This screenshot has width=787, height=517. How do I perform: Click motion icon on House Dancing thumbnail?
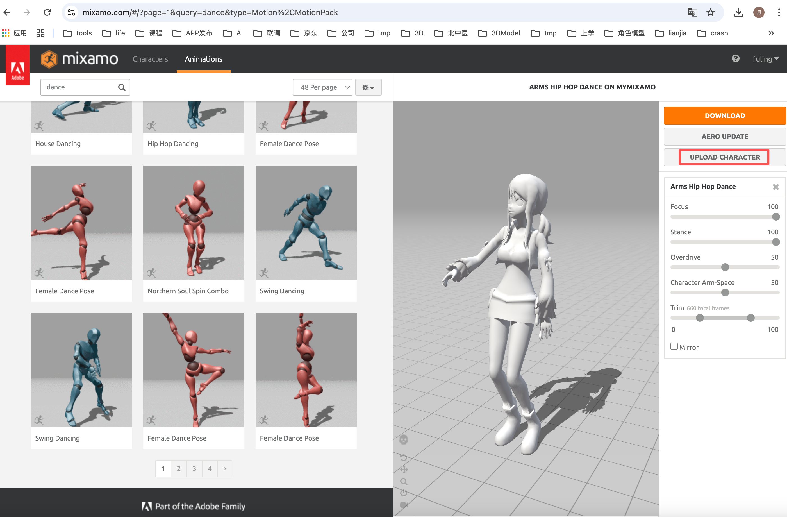(39, 126)
